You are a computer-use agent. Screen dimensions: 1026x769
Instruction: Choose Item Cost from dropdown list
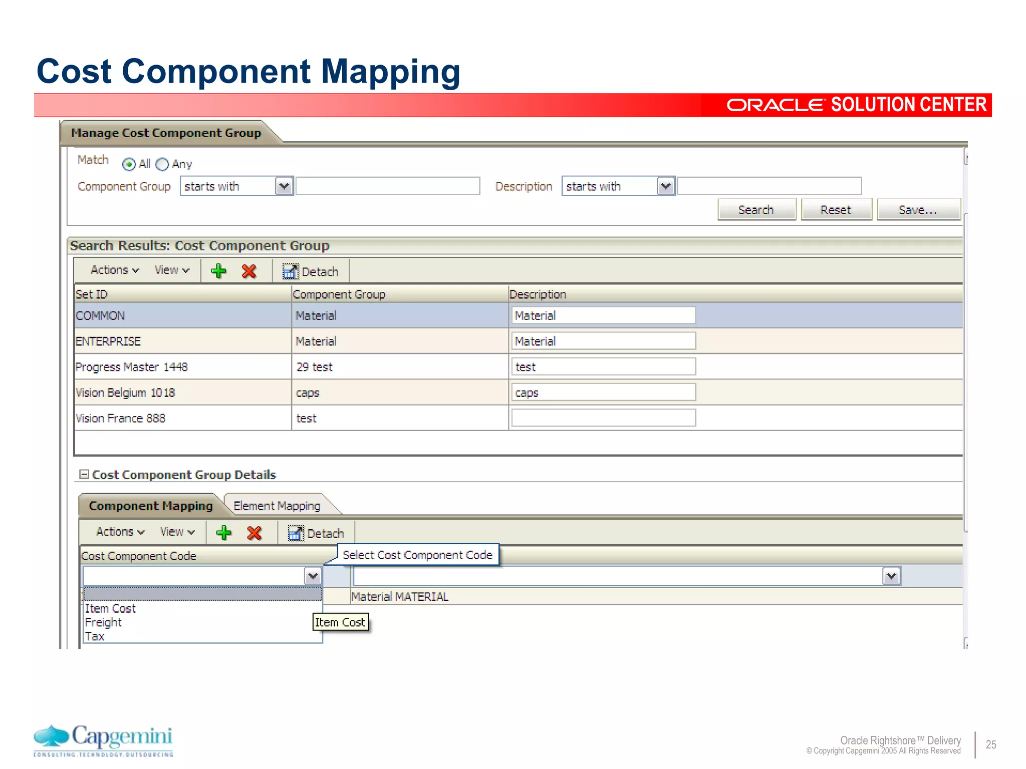point(202,608)
